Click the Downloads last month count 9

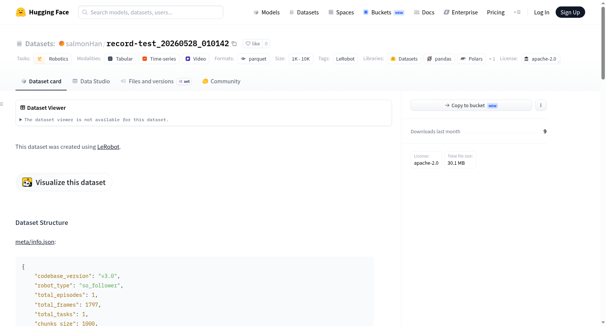click(x=545, y=131)
